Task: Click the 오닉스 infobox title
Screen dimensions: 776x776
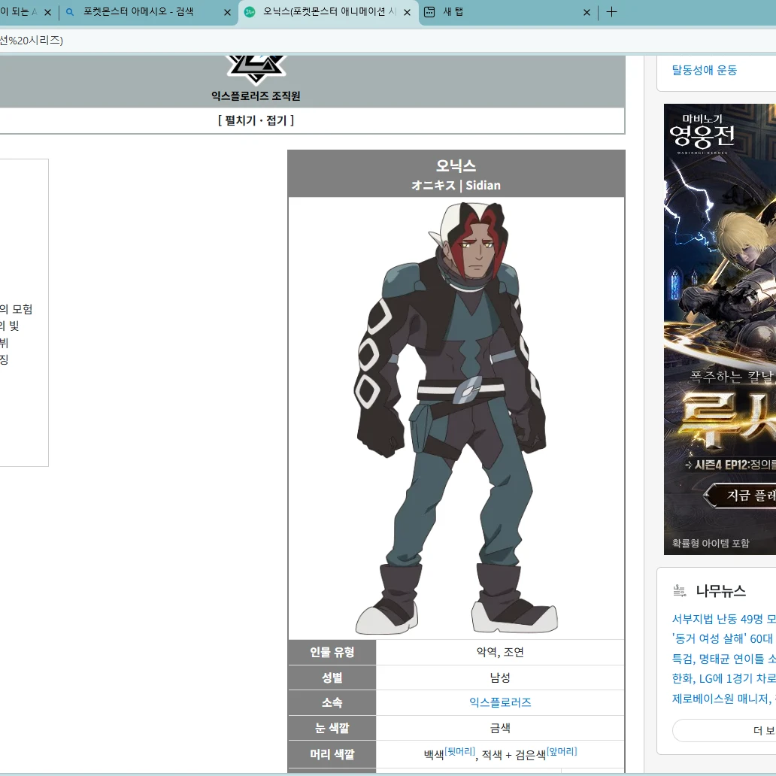Action: click(456, 165)
